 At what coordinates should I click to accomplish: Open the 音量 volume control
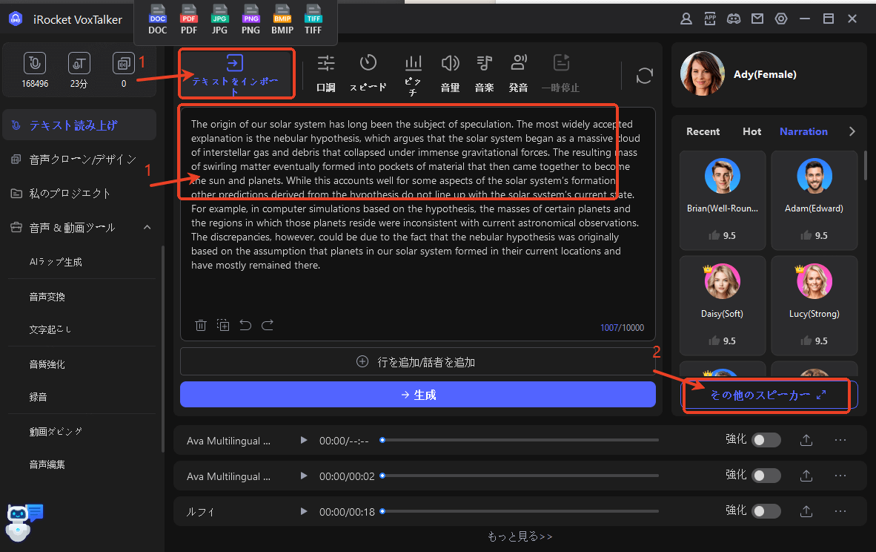click(450, 73)
